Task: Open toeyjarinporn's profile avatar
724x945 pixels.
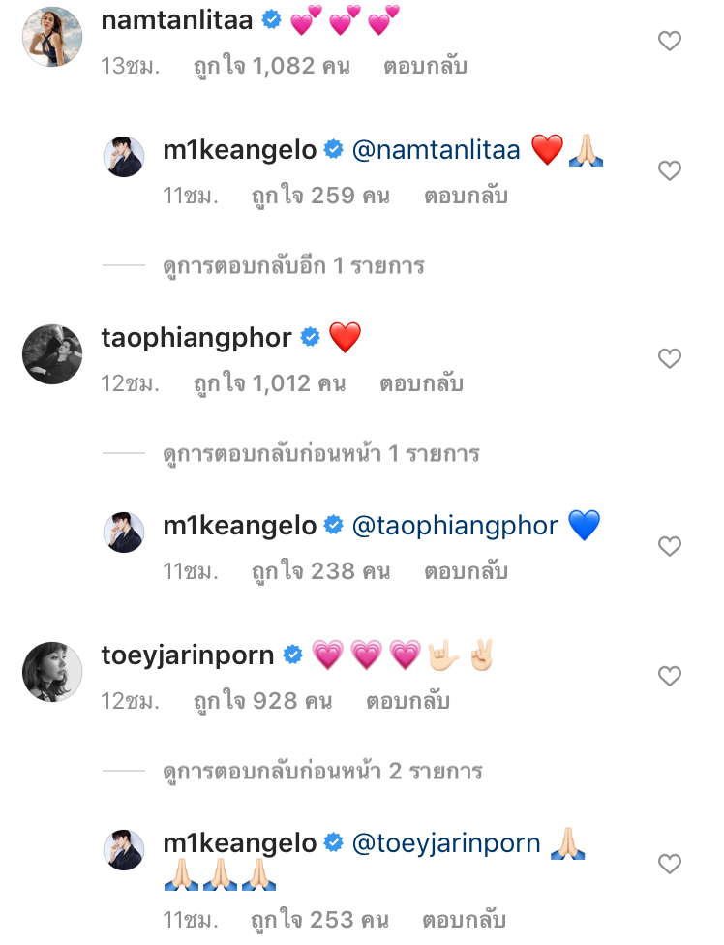Action: pyautogui.click(x=52, y=672)
